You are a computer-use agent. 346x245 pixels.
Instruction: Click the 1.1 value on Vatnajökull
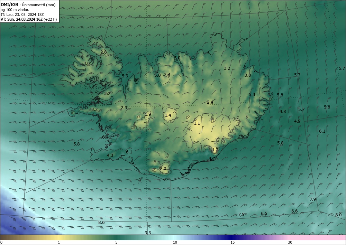(x=197, y=123)
